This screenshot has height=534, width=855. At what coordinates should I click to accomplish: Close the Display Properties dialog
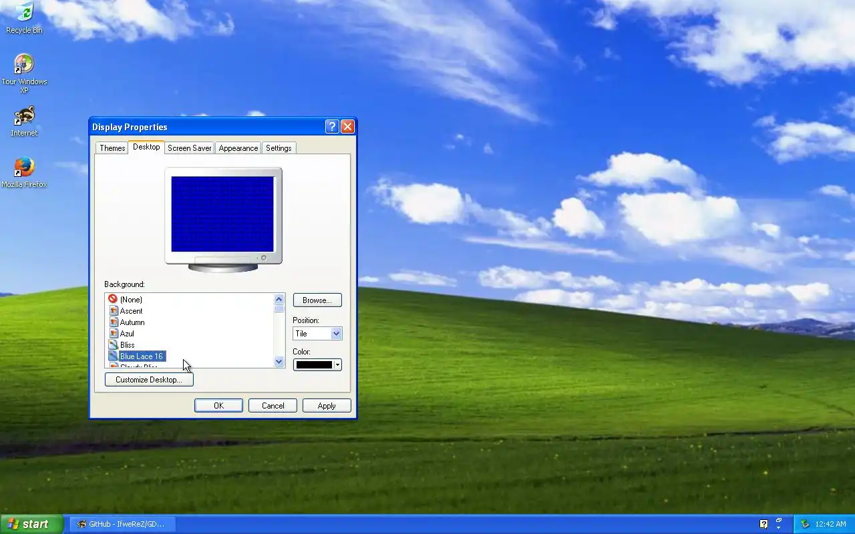tap(347, 127)
